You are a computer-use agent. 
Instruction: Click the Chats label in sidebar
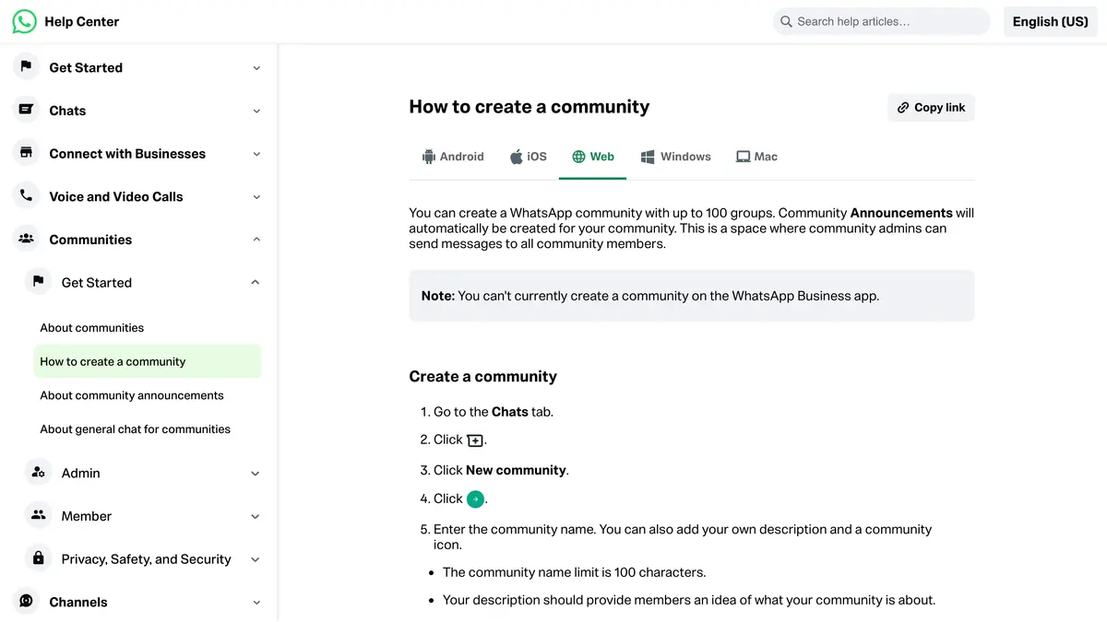67,111
